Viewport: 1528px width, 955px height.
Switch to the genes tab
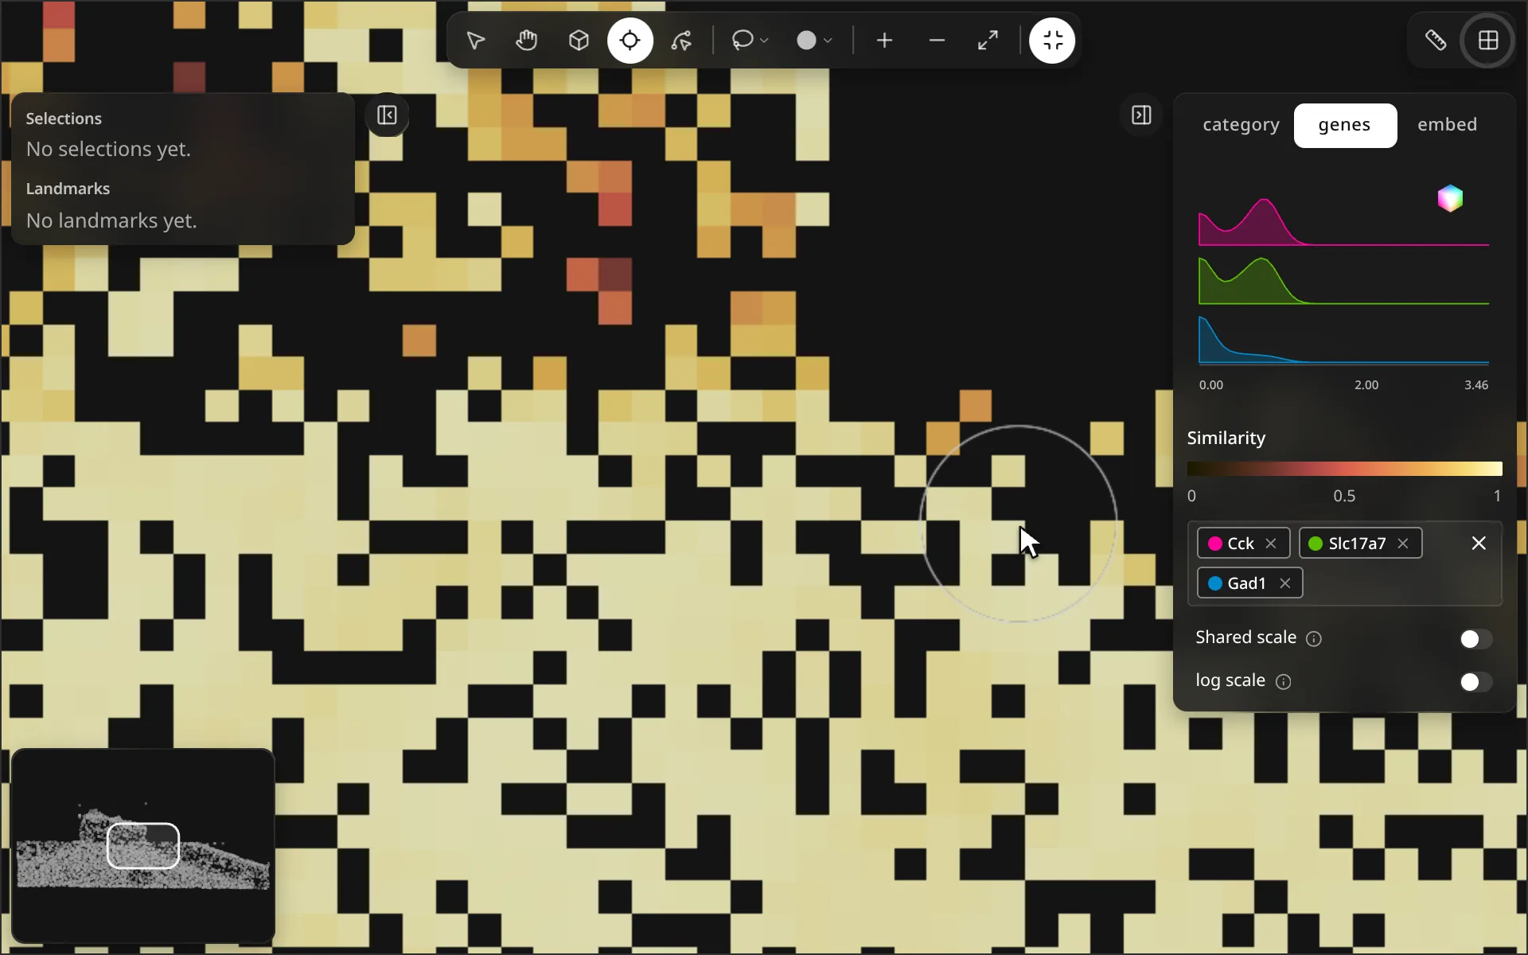1345,125
